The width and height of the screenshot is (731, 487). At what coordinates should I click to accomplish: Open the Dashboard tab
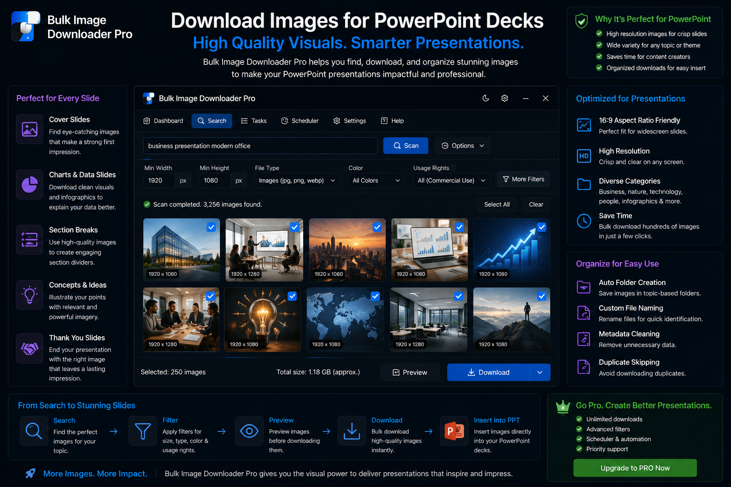pos(163,121)
